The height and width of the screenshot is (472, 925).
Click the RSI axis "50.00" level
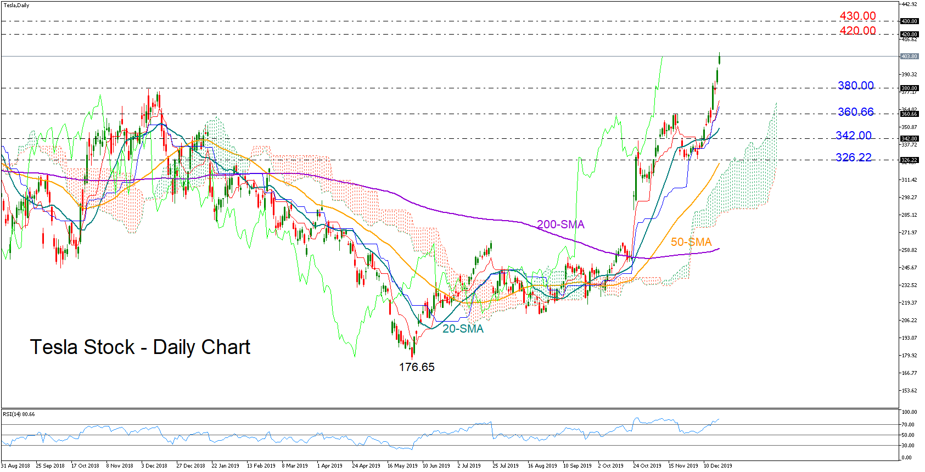pos(908,435)
